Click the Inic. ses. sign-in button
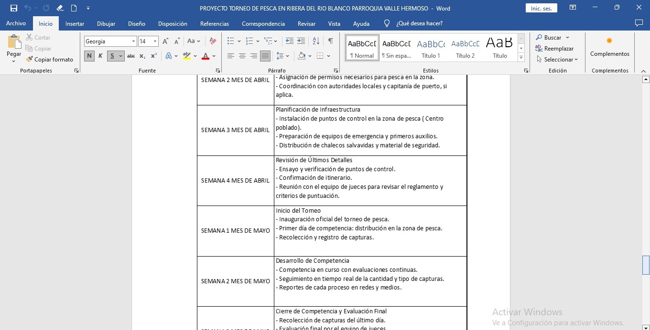 [x=541, y=8]
